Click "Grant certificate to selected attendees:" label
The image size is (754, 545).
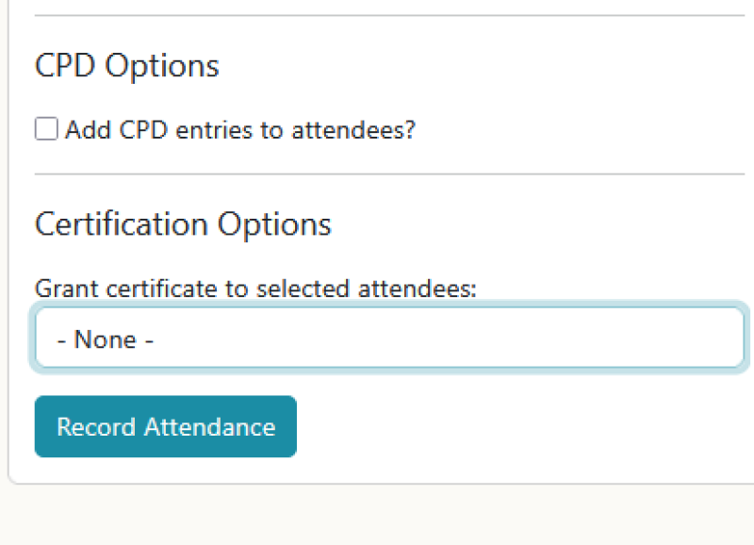(x=255, y=289)
